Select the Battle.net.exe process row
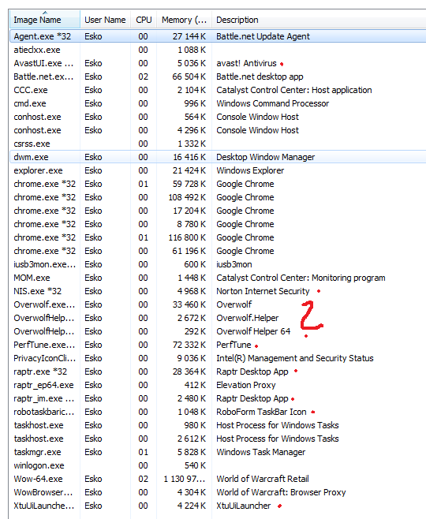This screenshot has height=519, width=426. coord(218,77)
